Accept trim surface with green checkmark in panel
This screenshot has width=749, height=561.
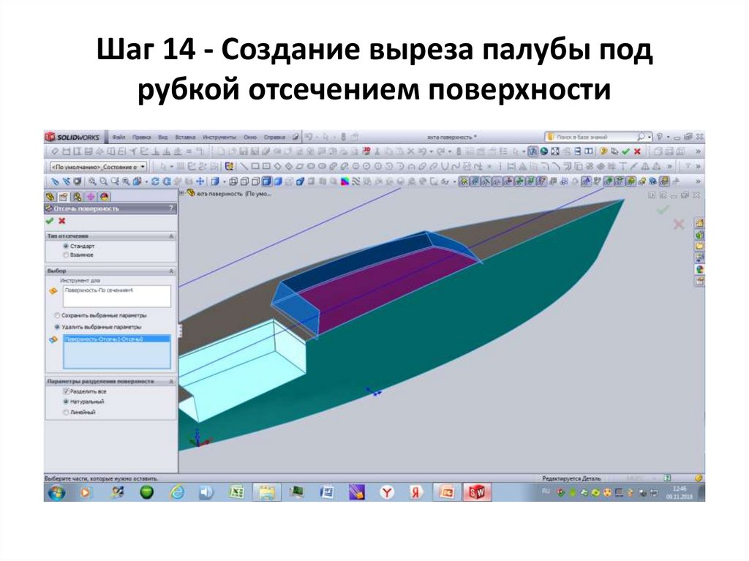49,221
